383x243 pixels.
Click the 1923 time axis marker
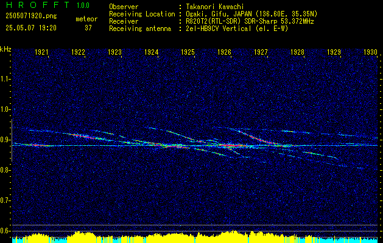(x=115, y=52)
